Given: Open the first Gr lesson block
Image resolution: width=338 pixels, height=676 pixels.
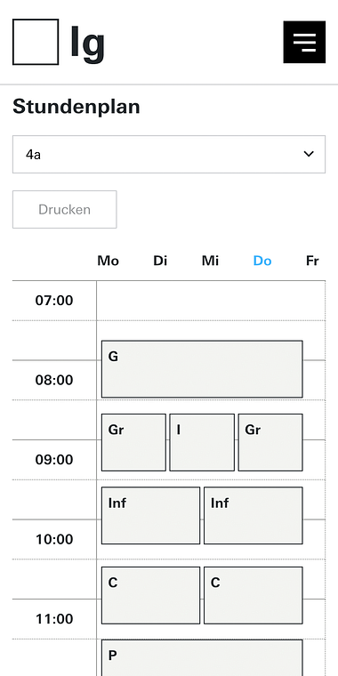Looking at the screenshot, I should coord(133,442).
